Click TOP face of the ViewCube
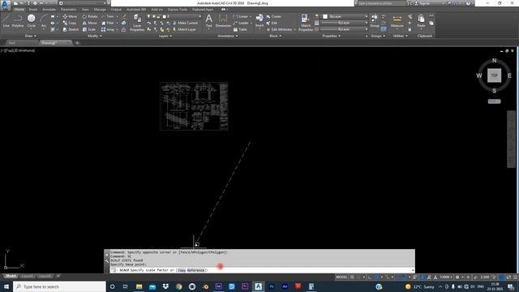The image size is (519, 292). [494, 75]
